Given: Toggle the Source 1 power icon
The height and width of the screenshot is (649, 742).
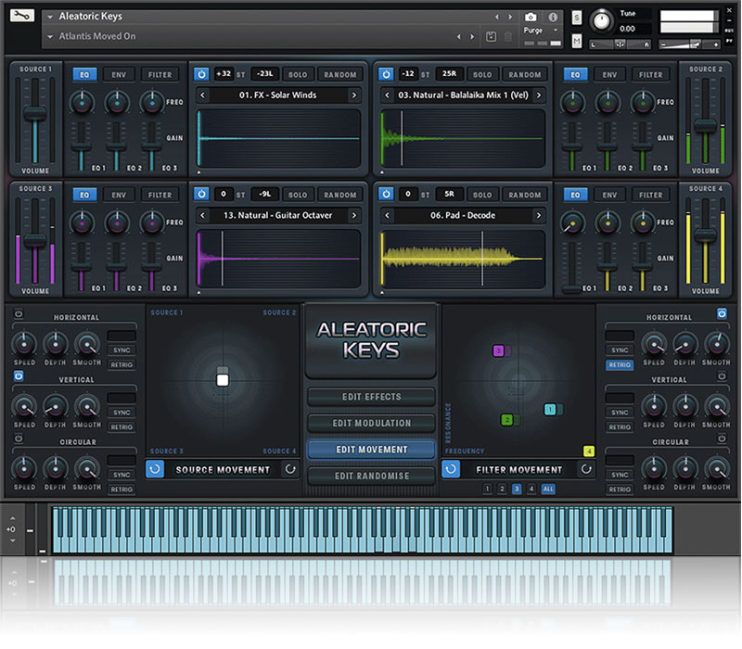Looking at the screenshot, I should click(x=201, y=74).
